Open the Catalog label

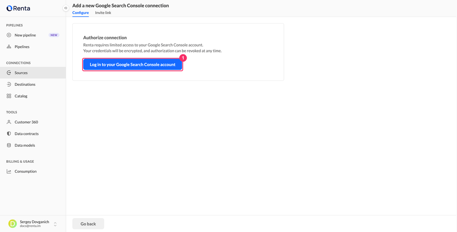[x=21, y=96]
